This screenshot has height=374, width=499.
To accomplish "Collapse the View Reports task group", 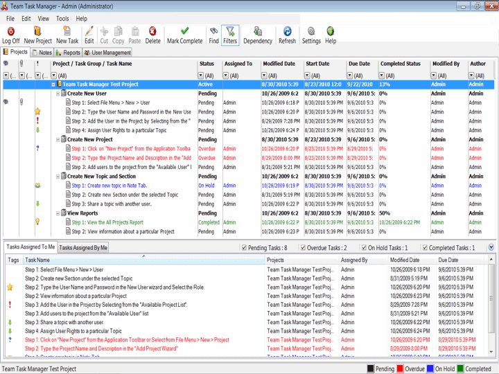I will pos(58,213).
